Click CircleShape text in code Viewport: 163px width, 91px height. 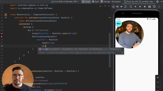(41, 80)
